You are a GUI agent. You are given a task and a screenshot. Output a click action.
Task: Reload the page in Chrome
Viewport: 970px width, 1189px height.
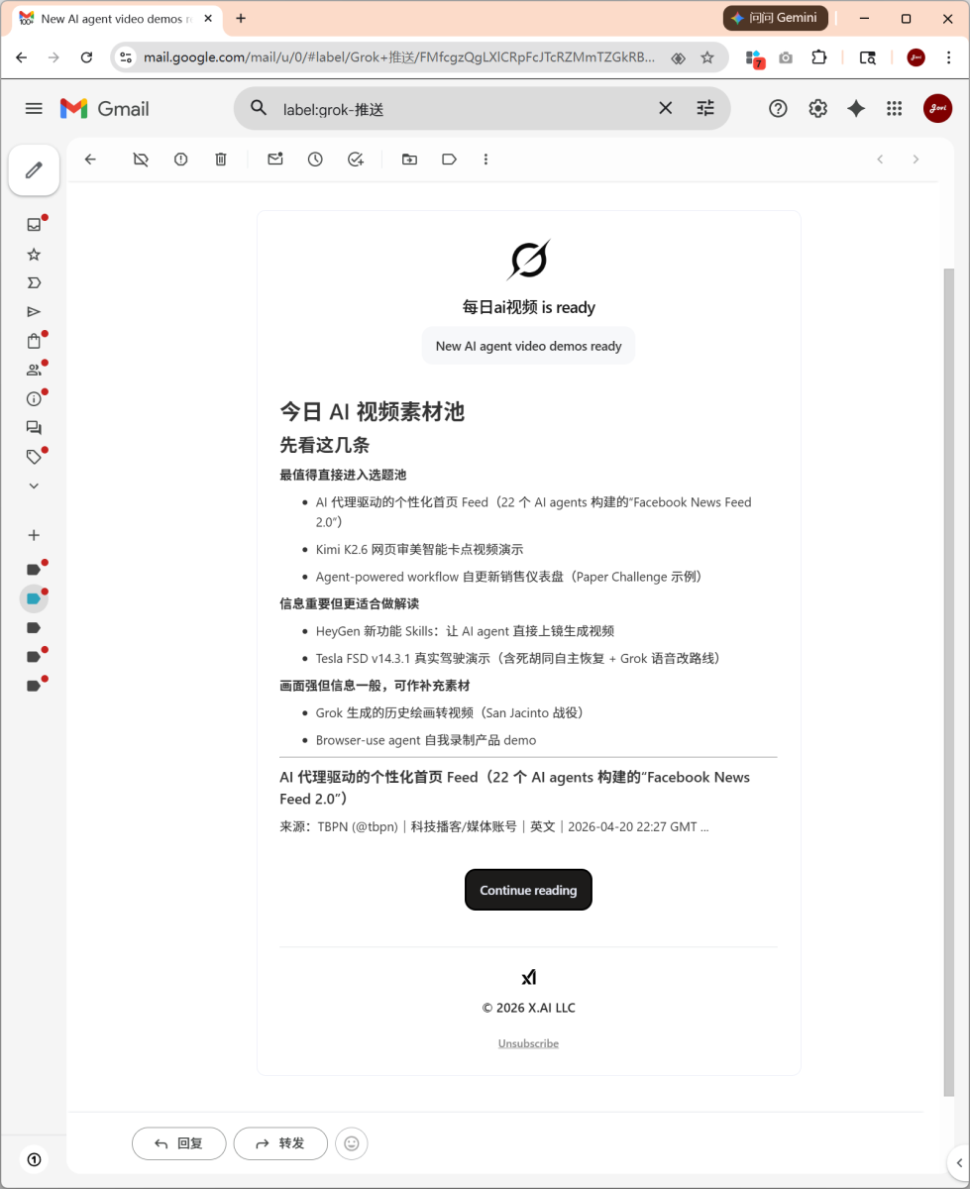tap(86, 57)
